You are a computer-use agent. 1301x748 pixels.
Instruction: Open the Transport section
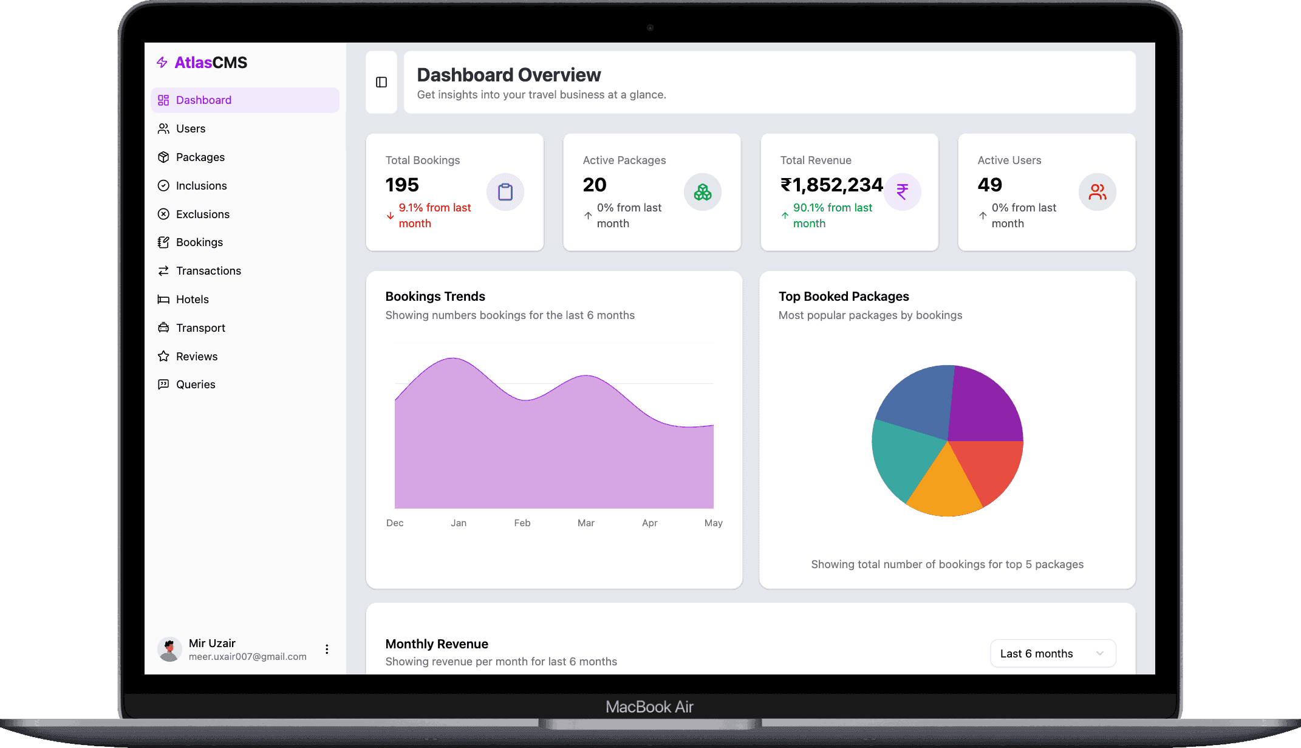(163, 328)
